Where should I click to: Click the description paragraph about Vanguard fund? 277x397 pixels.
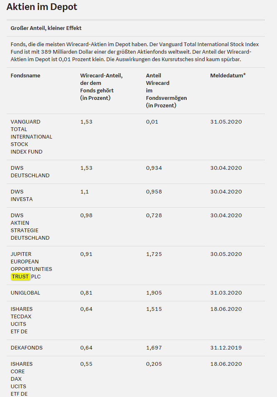pos(135,52)
